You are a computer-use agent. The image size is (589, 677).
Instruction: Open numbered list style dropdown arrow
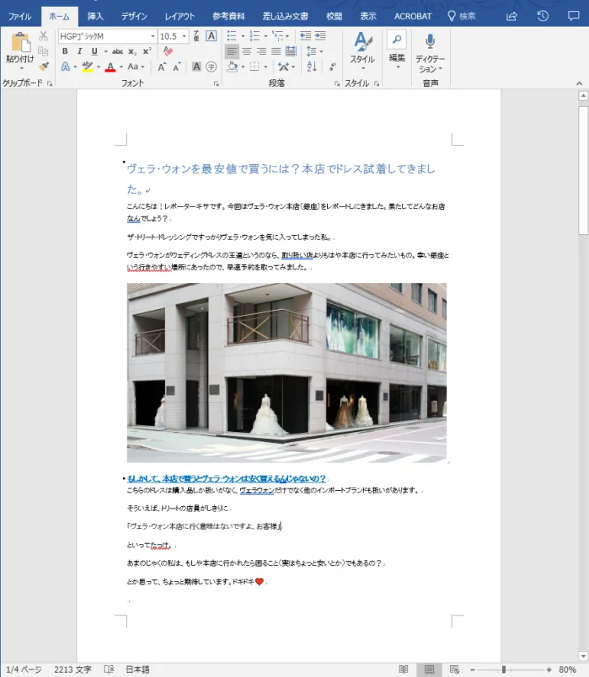[265, 36]
